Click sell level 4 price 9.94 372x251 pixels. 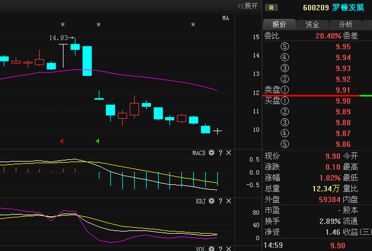[343, 57]
